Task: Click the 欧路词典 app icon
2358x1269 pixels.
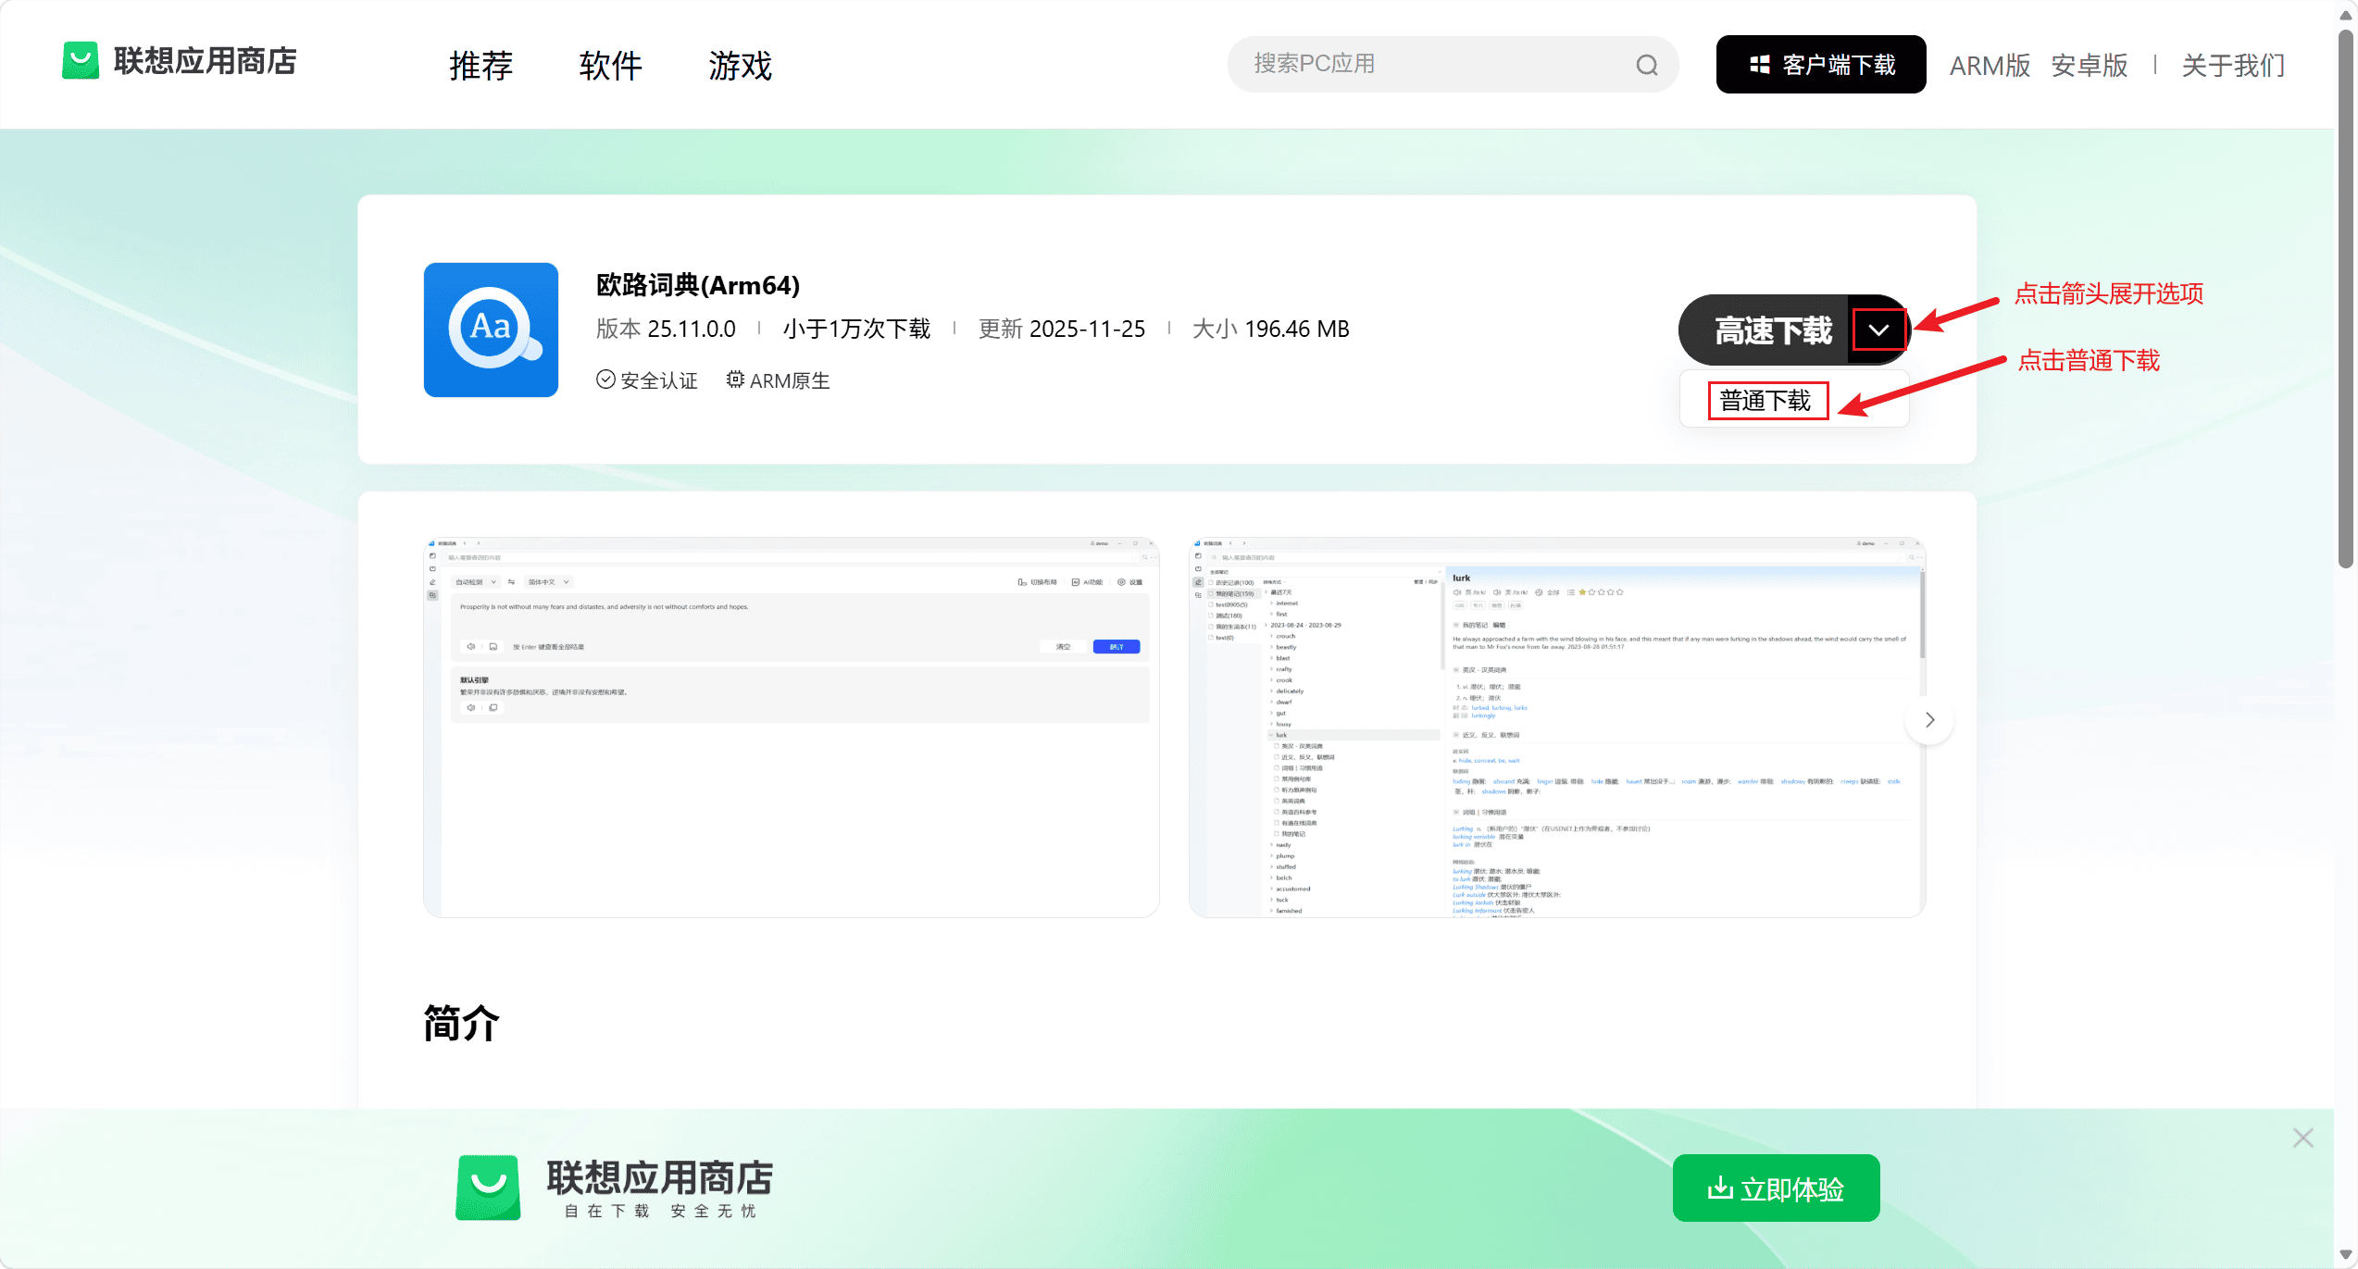Action: tap(491, 330)
